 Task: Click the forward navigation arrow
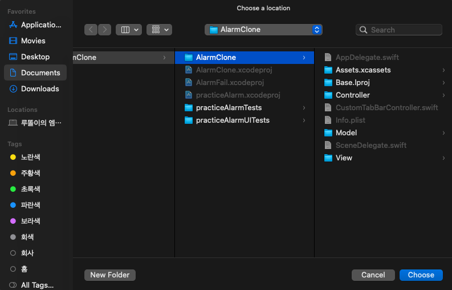[105, 30]
